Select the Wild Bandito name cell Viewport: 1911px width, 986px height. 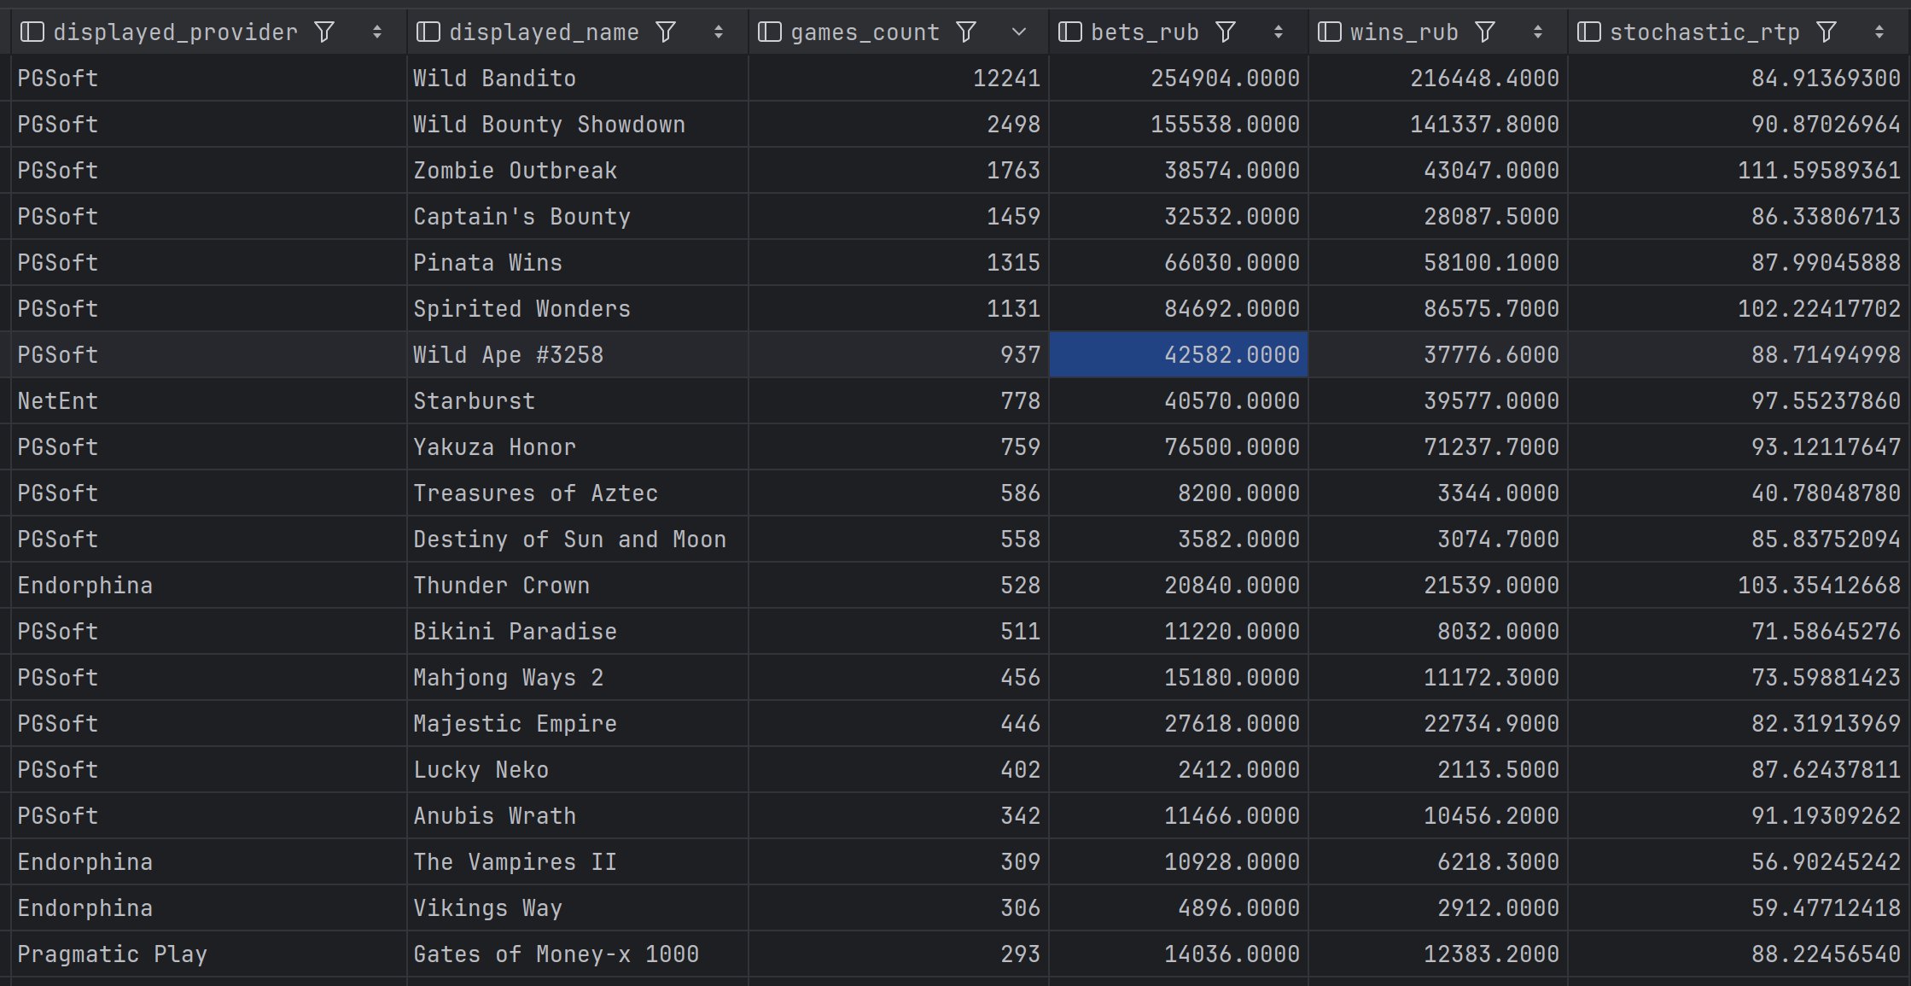click(x=494, y=79)
